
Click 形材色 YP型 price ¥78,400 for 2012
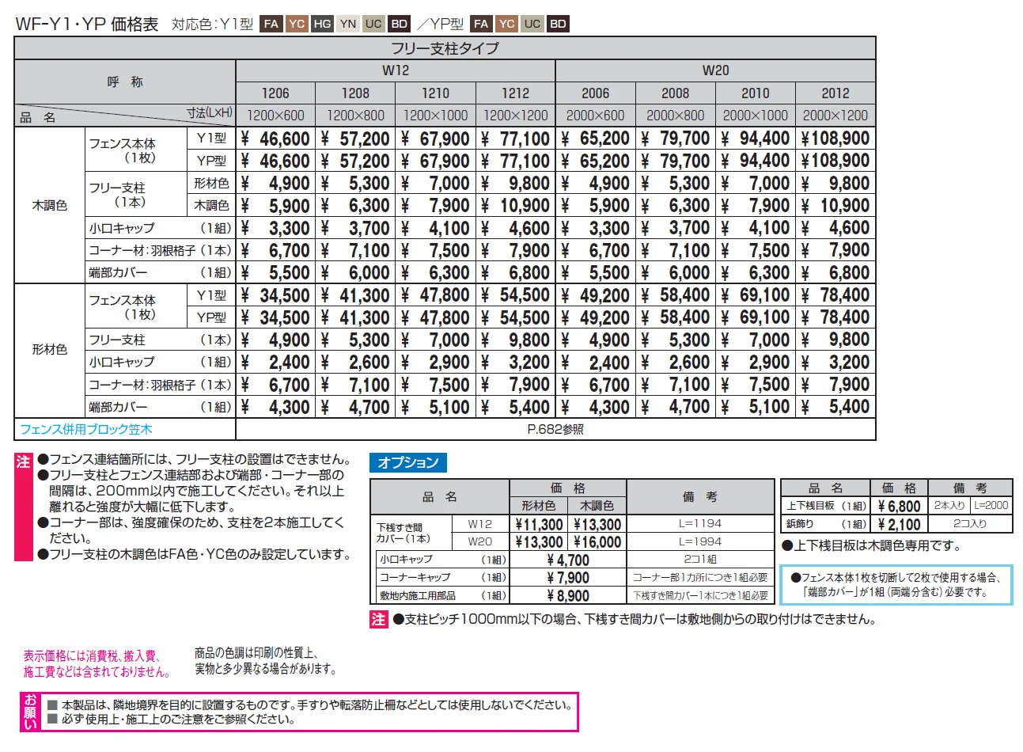[835, 317]
